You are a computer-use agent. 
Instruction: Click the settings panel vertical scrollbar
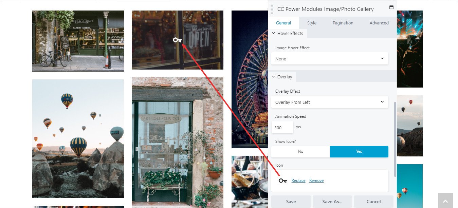coord(395,139)
